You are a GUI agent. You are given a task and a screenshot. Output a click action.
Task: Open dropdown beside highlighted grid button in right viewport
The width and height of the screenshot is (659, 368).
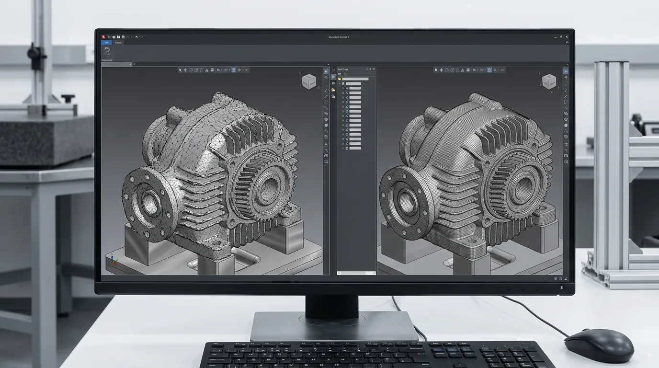tap(485, 70)
